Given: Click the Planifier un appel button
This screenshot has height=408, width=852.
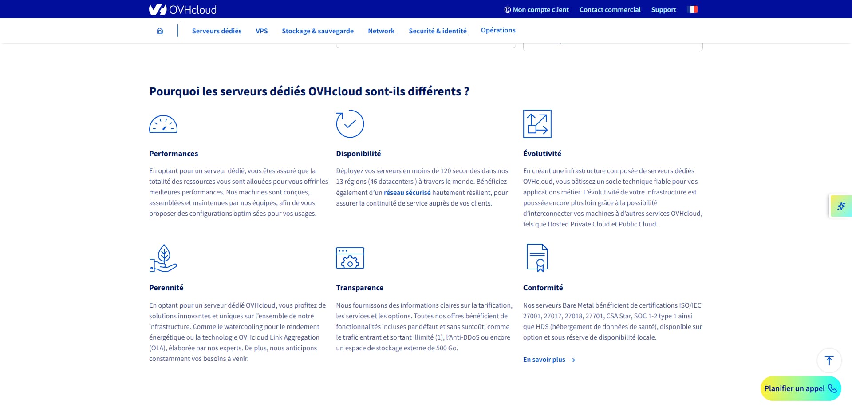Looking at the screenshot, I should [801, 388].
